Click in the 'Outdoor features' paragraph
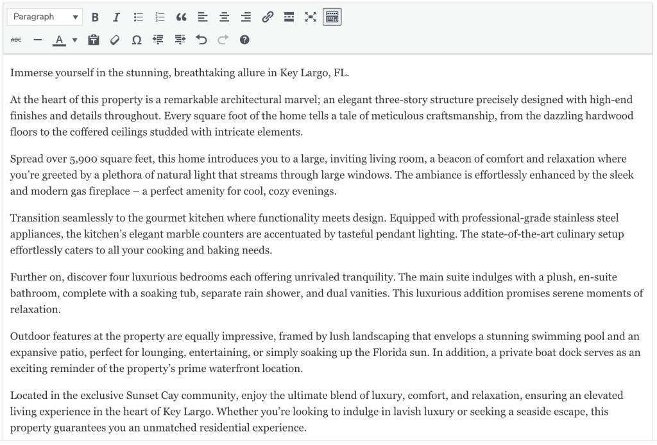657x445 pixels. (325, 353)
